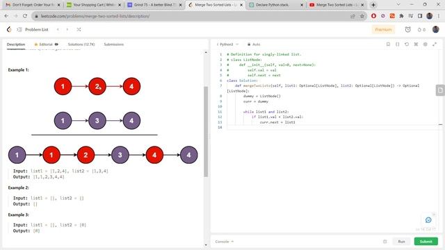Click the description panel scrollbar

(206, 132)
